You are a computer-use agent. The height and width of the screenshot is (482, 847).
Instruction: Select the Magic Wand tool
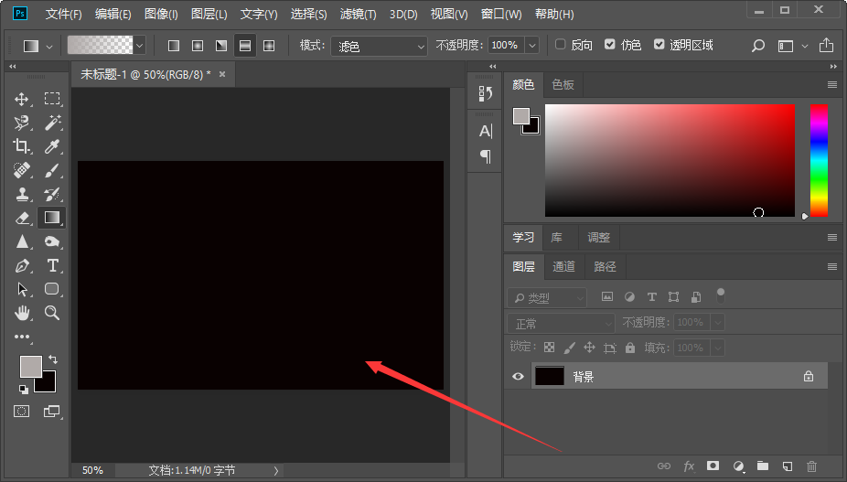pos(52,123)
